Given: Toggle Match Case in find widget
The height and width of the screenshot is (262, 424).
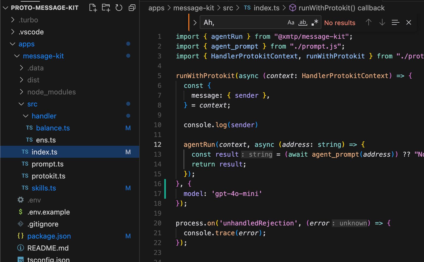Looking at the screenshot, I should coord(291,22).
